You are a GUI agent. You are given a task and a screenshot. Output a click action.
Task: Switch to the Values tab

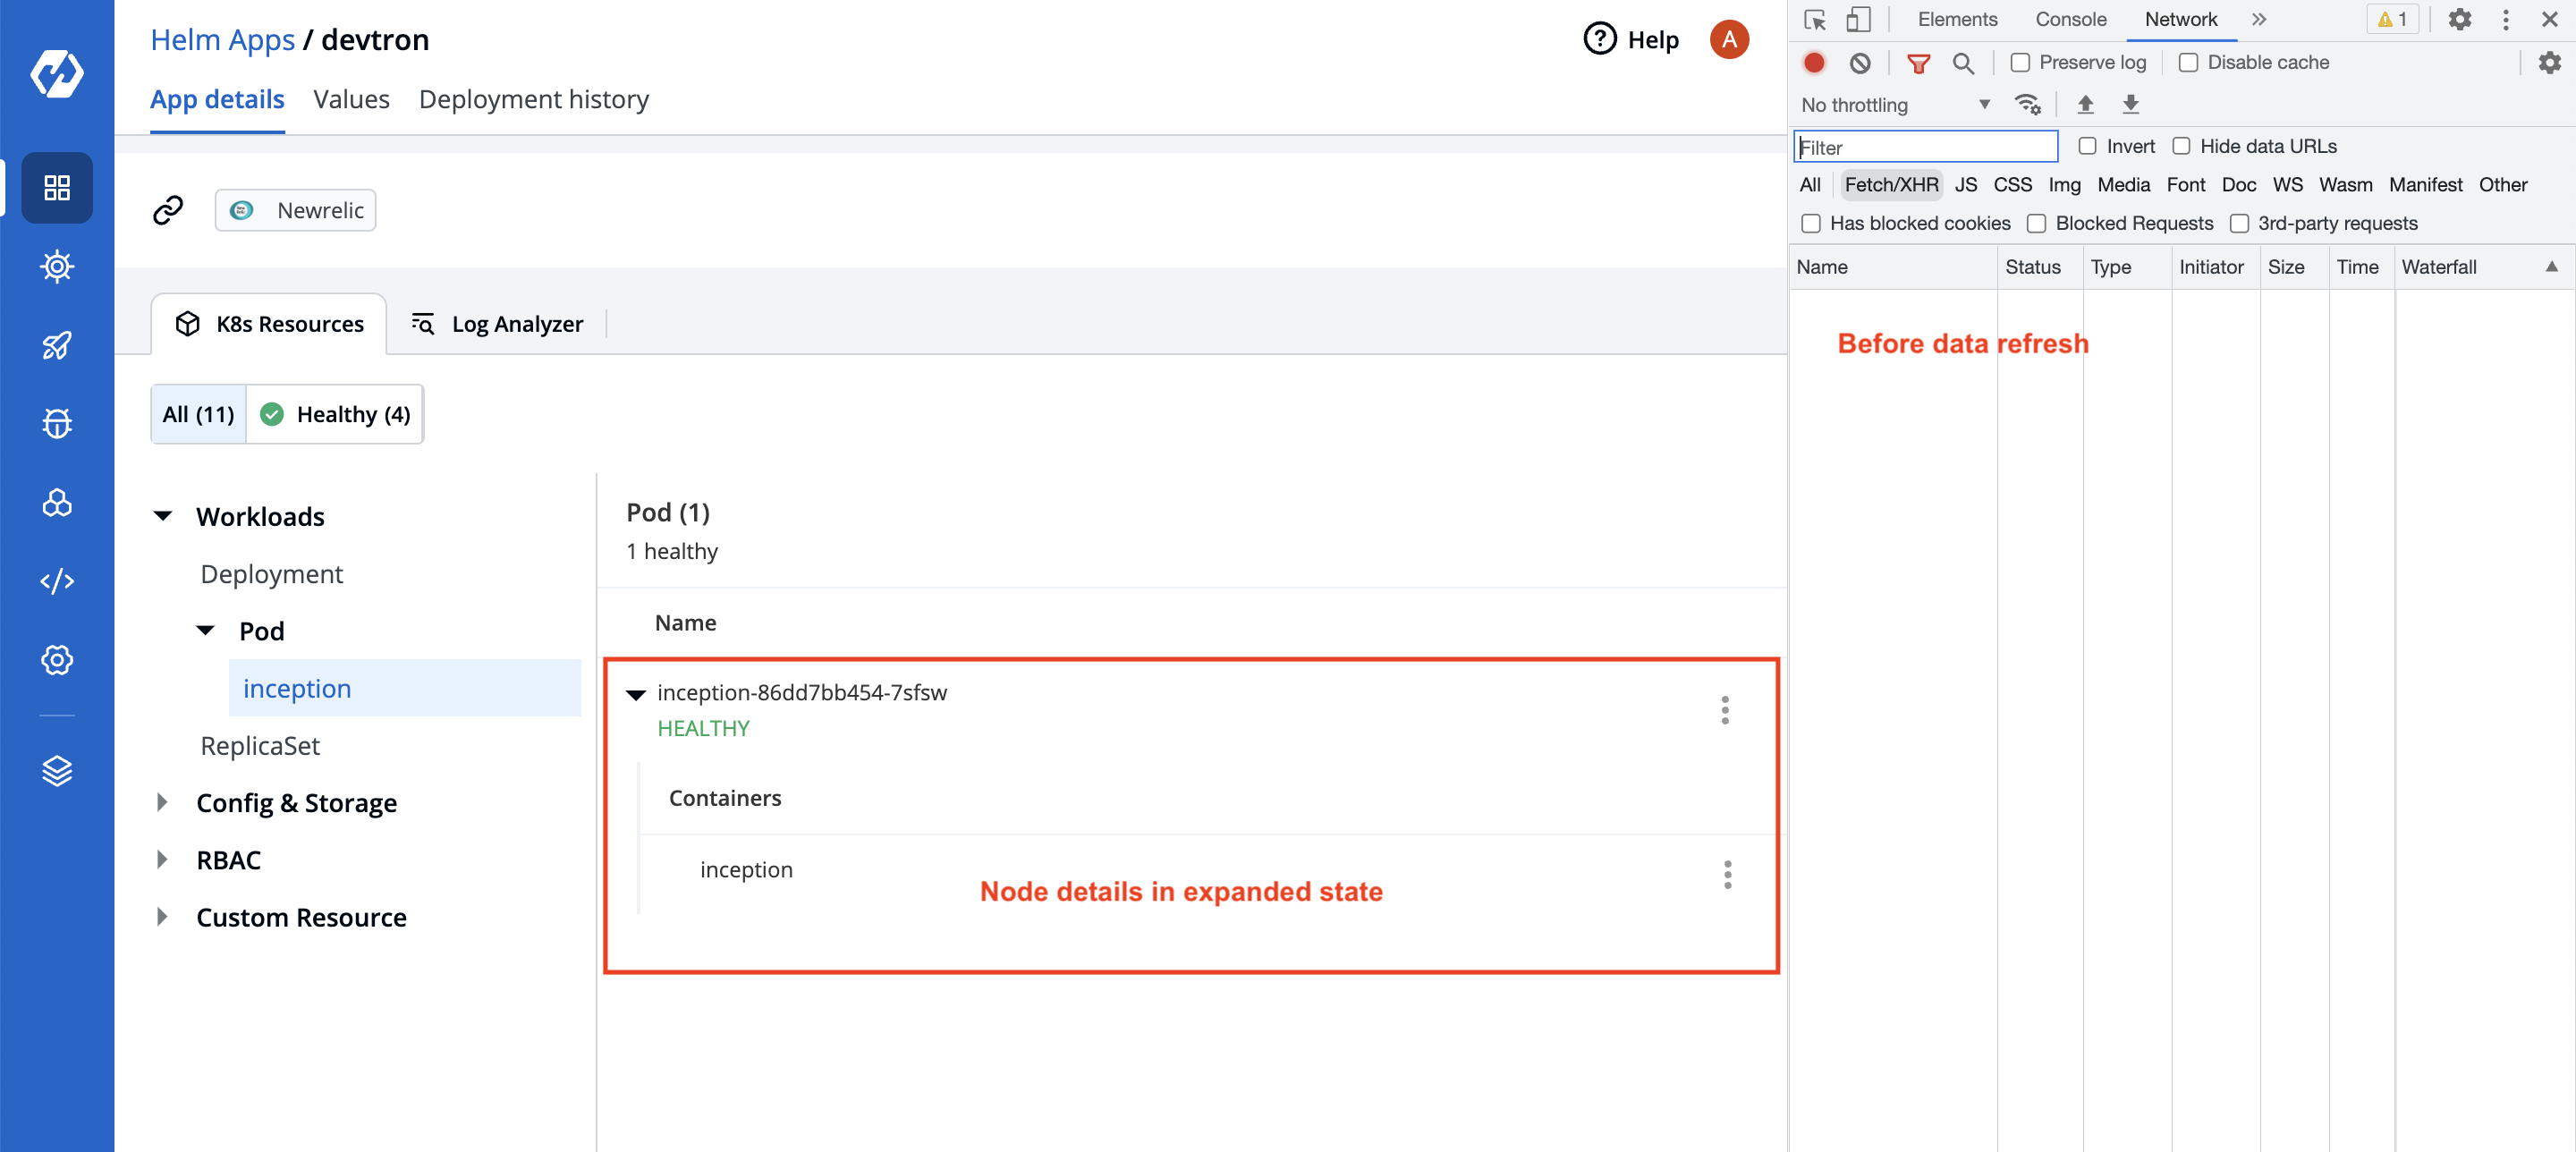pos(352,98)
